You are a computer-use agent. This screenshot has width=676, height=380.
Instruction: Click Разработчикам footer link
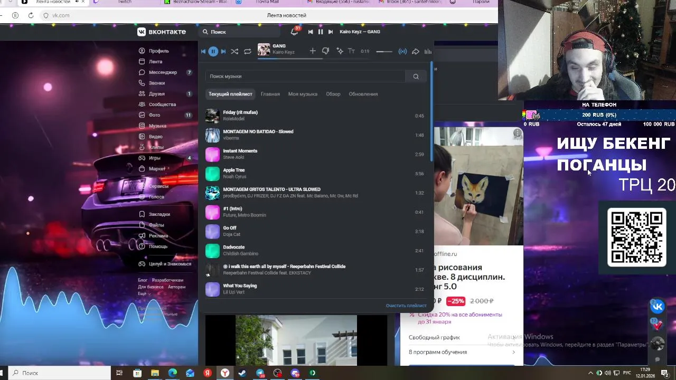point(167,280)
